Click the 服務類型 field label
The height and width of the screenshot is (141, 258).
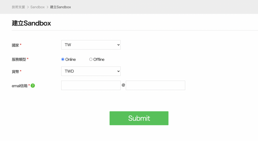[19, 60]
